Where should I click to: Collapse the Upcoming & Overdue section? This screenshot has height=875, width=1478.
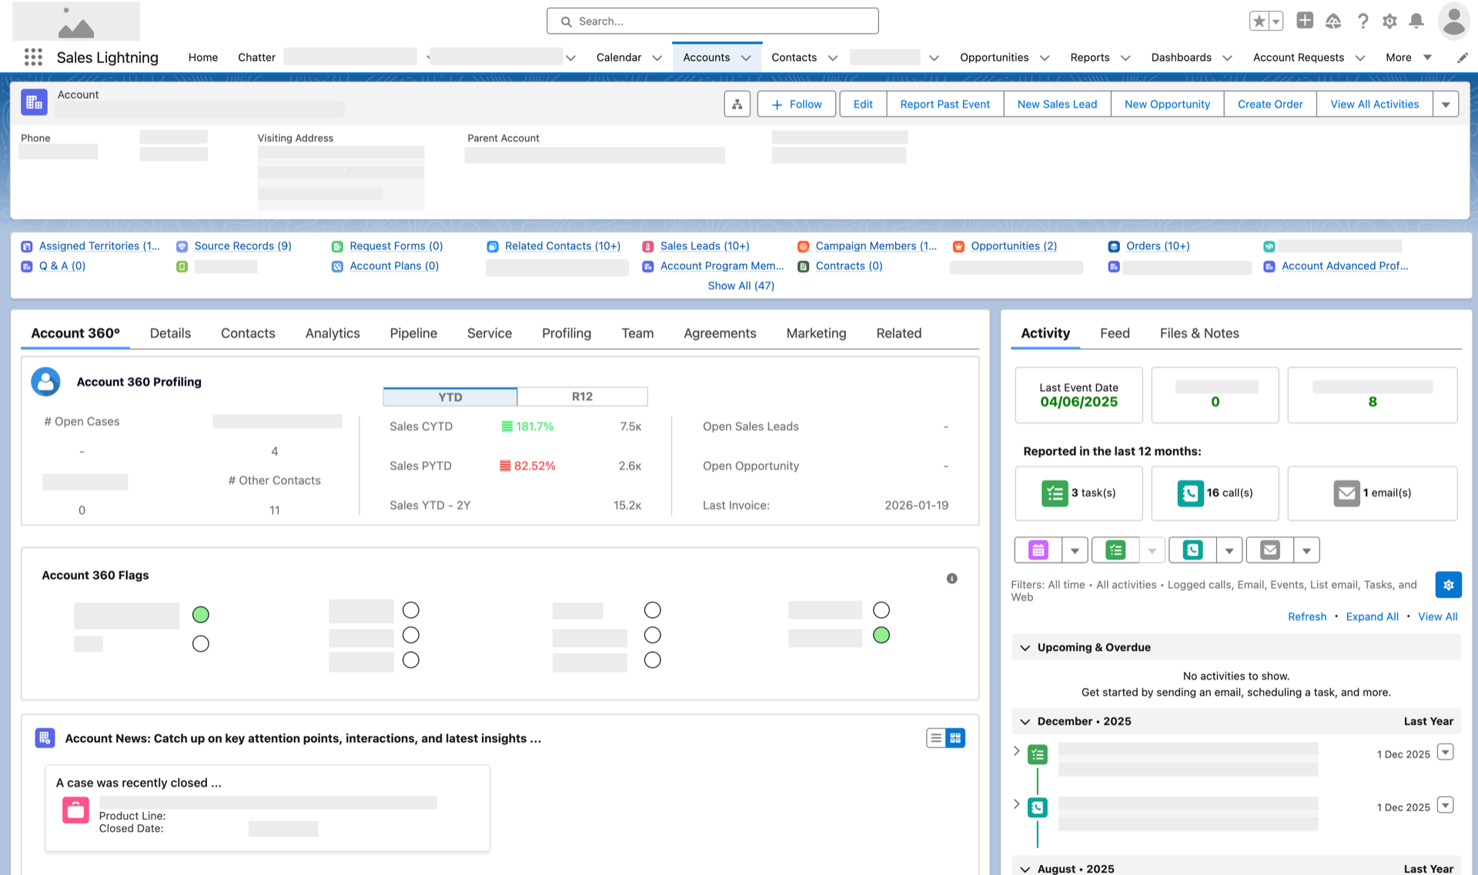(1025, 647)
